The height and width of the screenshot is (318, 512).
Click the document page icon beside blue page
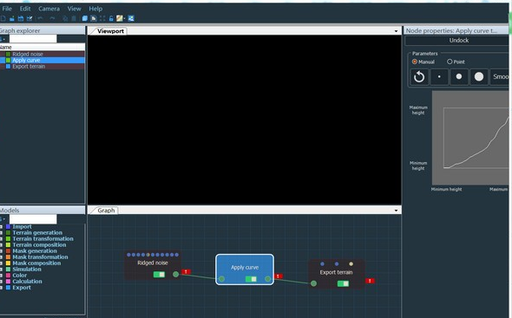(x=94, y=18)
